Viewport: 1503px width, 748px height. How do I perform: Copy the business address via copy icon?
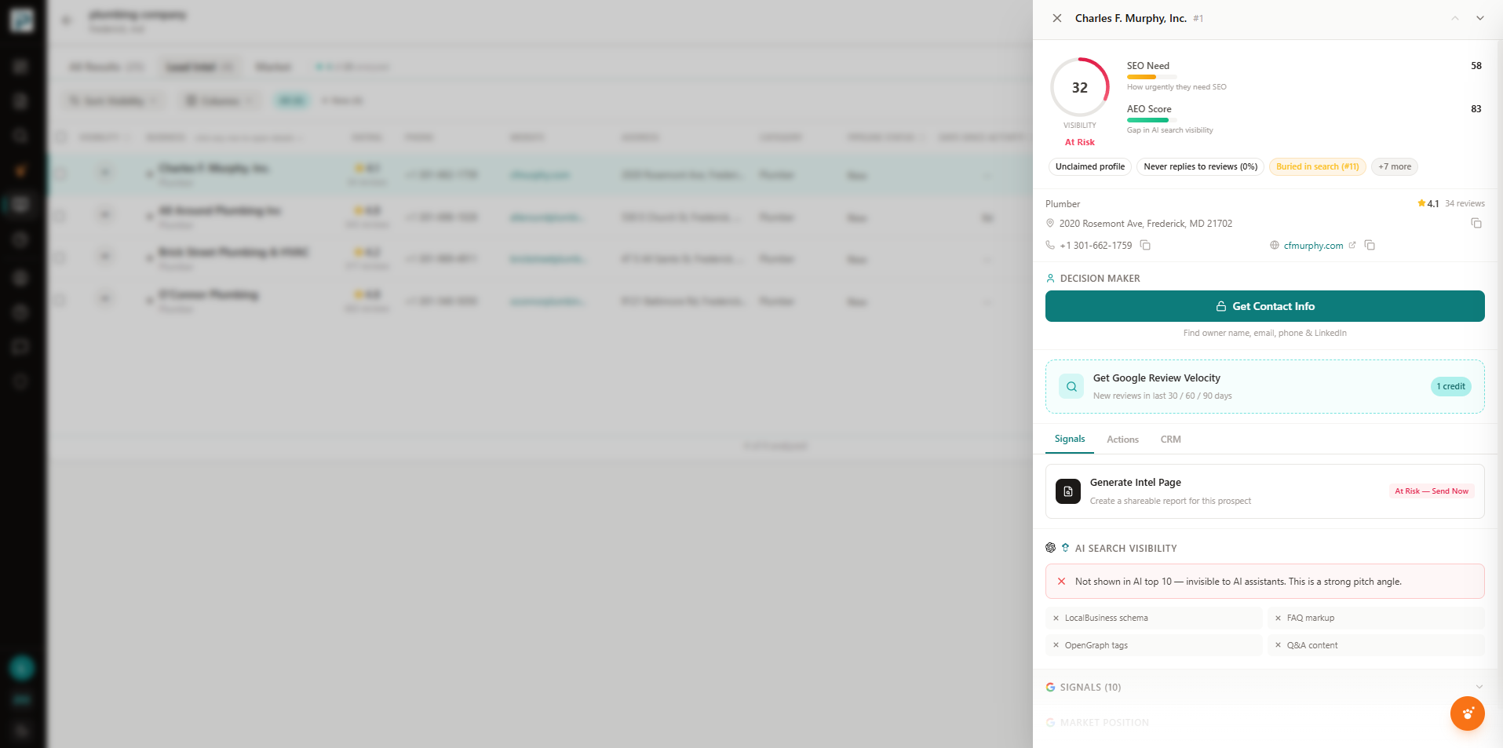coord(1476,223)
